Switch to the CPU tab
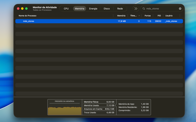 pyautogui.click(x=66, y=8)
